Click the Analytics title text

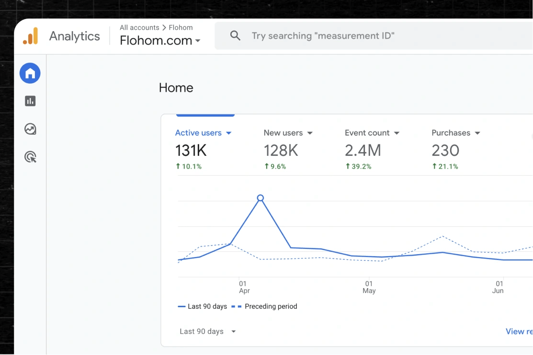coord(74,36)
